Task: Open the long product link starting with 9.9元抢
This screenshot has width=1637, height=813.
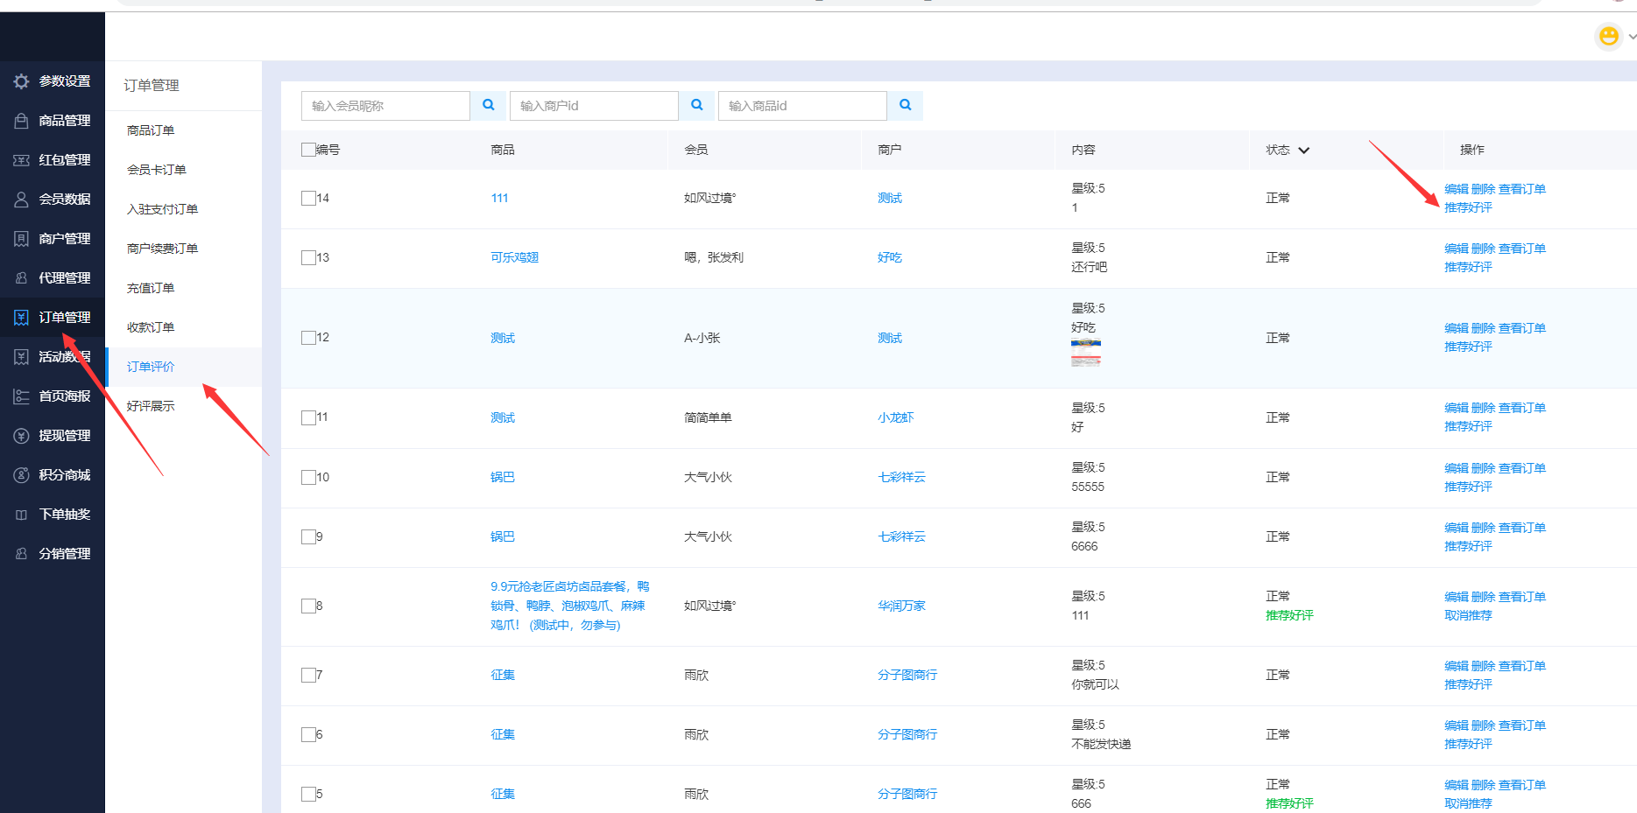Action: point(570,606)
